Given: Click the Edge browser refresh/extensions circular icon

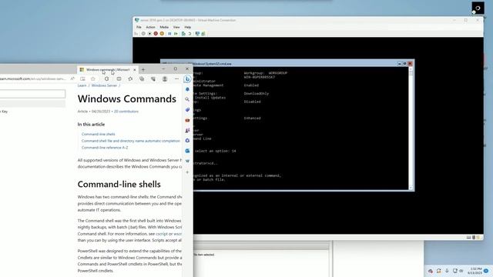Looking at the screenshot, I should point(107,78).
